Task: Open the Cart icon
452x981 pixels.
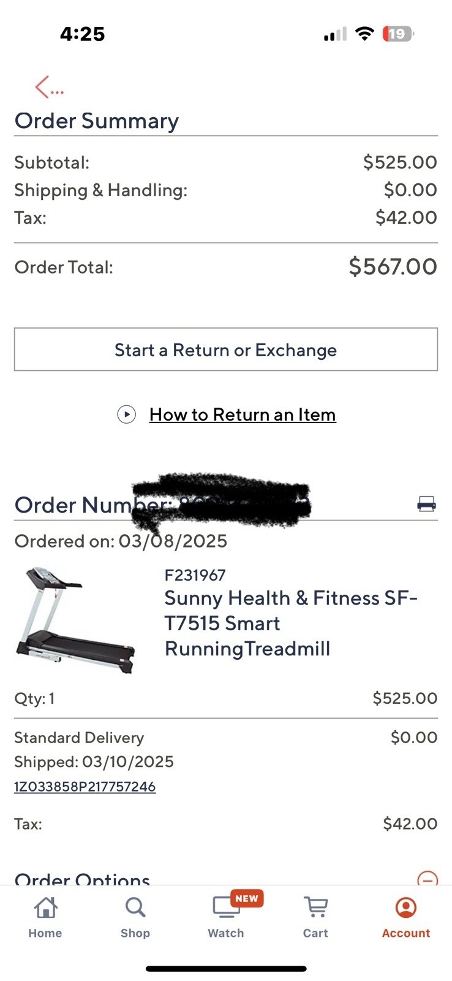Action: coord(315,908)
